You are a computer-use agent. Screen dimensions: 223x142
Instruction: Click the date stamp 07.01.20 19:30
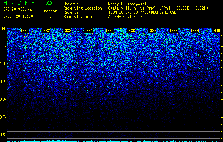[x=18, y=16]
